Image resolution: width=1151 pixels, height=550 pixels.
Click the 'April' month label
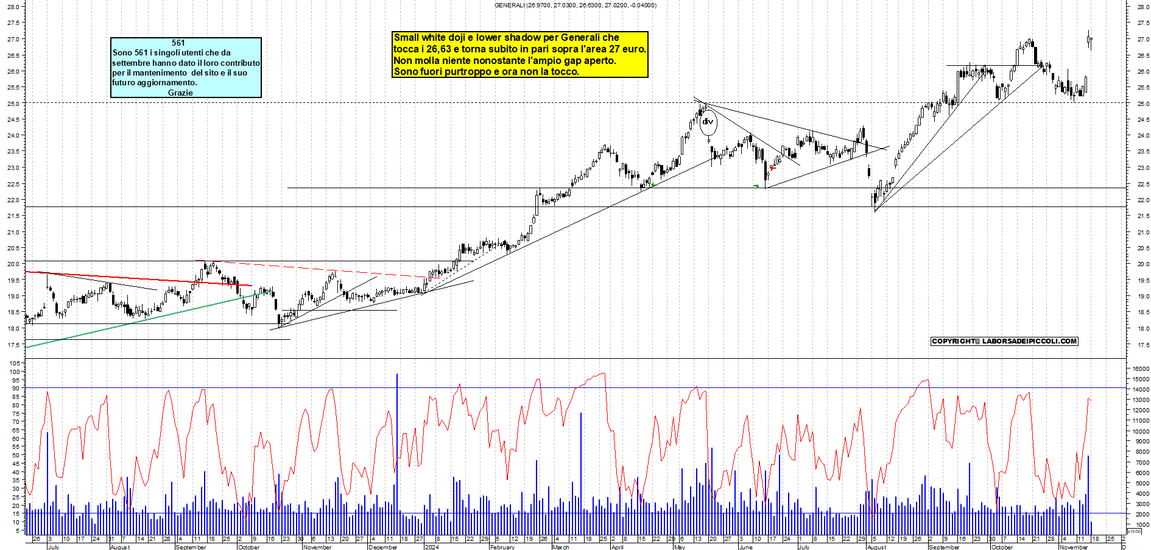click(617, 547)
